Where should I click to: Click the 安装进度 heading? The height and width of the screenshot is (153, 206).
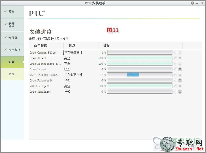[41, 32]
